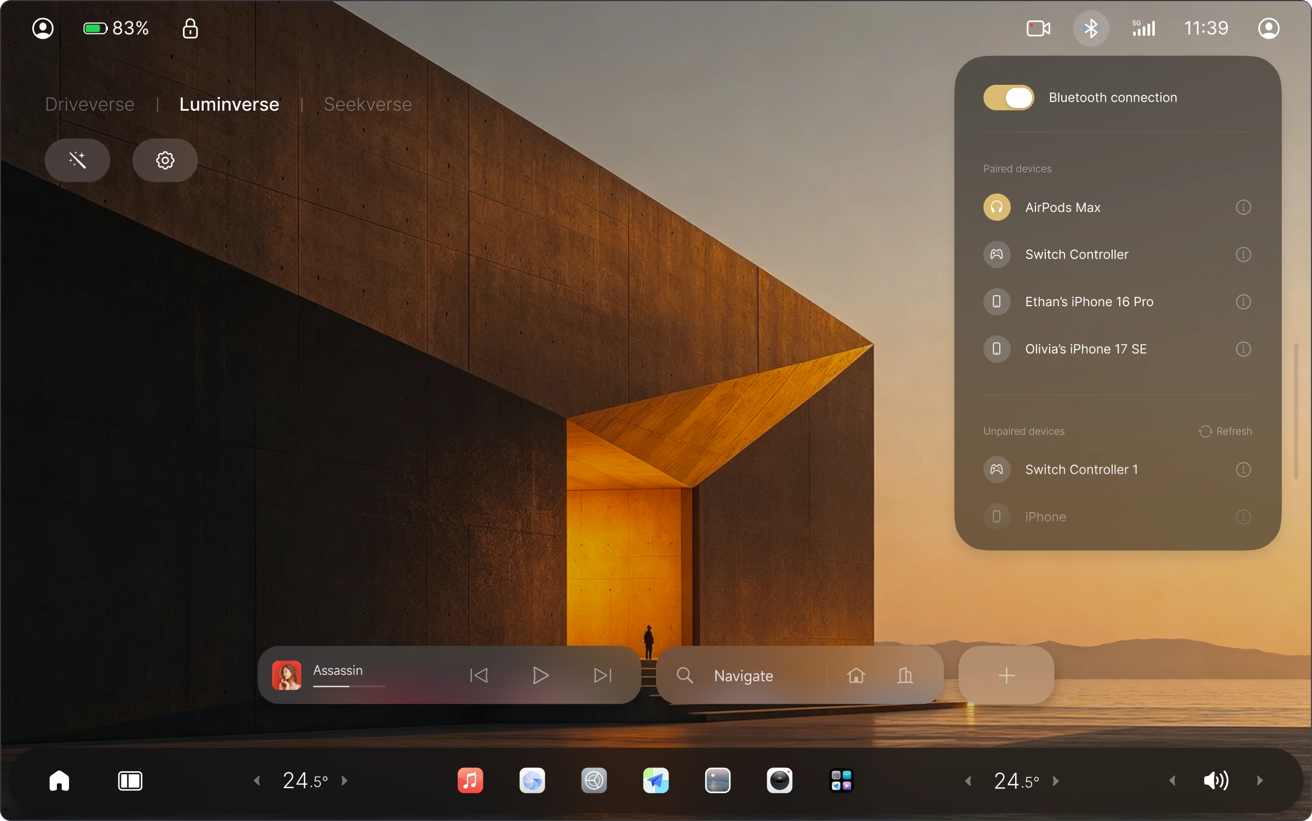
Task: Pair with Switch Controller 1
Action: pos(1118,470)
